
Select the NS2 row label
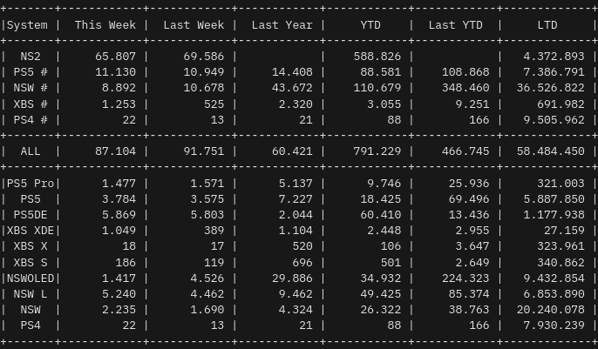click(31, 57)
